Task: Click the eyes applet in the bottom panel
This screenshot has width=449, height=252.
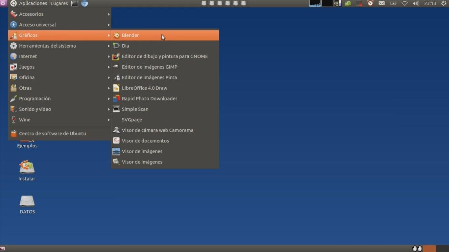Action: (x=417, y=248)
